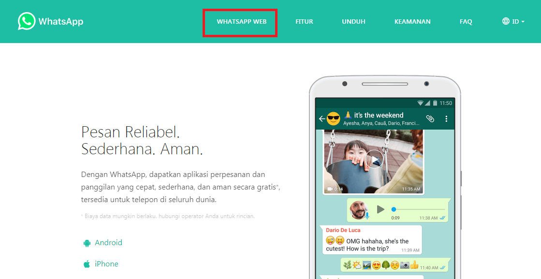Screen dimensions: 541x279
Task: Click the globe language icon
Action: coord(505,21)
